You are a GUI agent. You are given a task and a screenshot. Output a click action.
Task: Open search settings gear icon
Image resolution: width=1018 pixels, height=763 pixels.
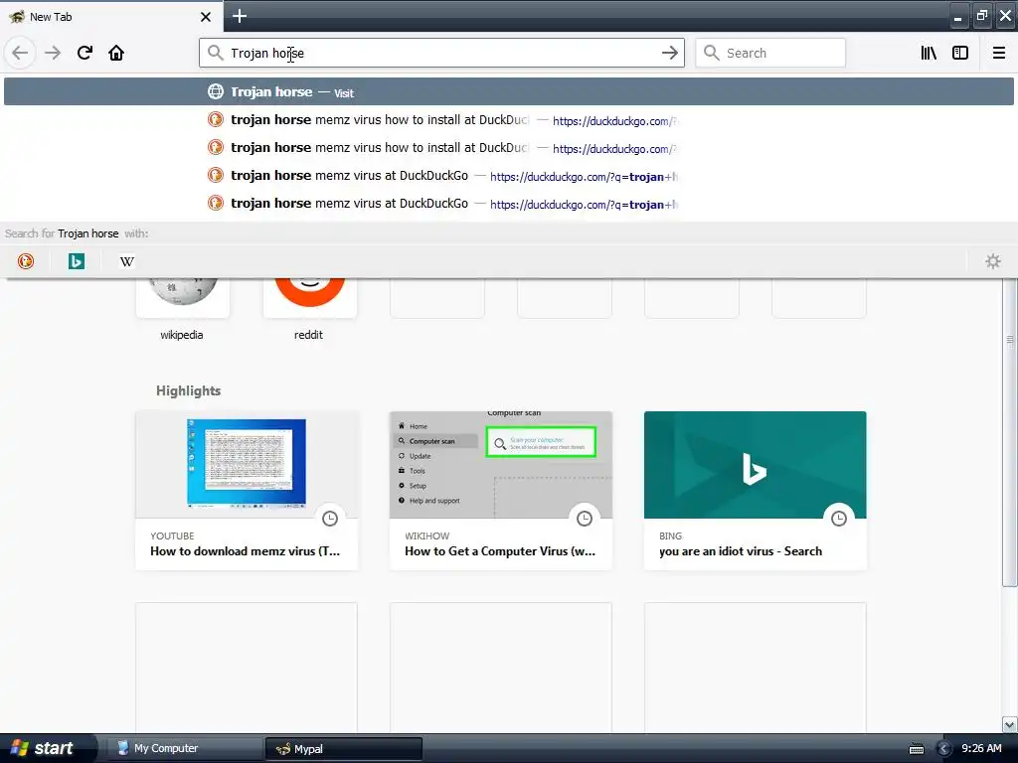pyautogui.click(x=993, y=261)
